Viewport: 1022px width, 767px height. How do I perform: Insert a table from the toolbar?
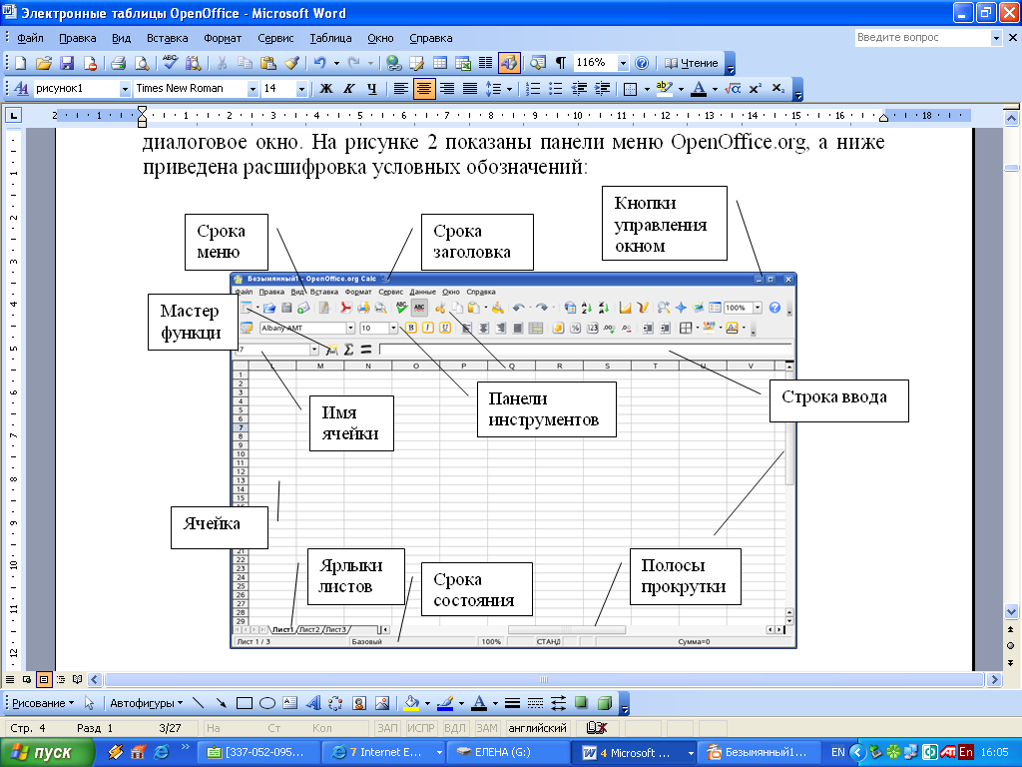440,63
